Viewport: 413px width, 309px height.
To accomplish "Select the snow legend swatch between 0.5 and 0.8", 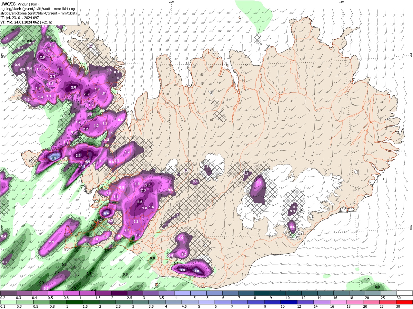I will [x=55, y=293].
